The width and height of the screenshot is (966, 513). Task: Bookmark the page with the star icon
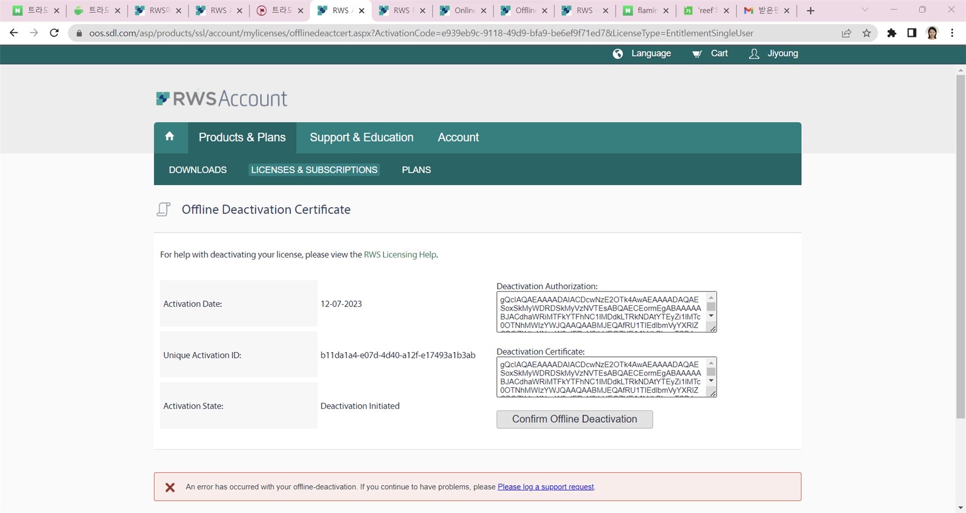pyautogui.click(x=866, y=33)
